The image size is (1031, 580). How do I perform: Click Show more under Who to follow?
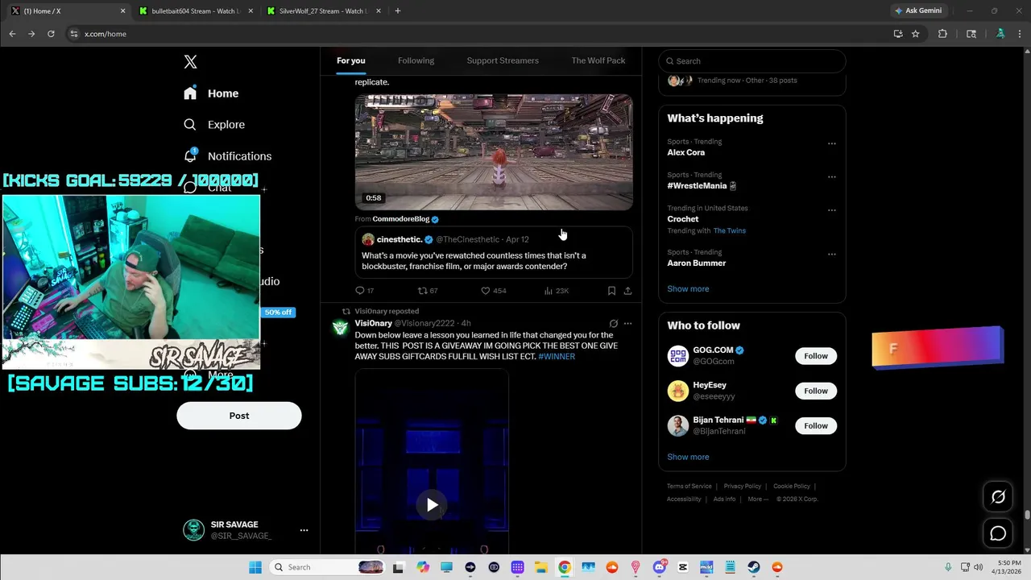point(688,457)
